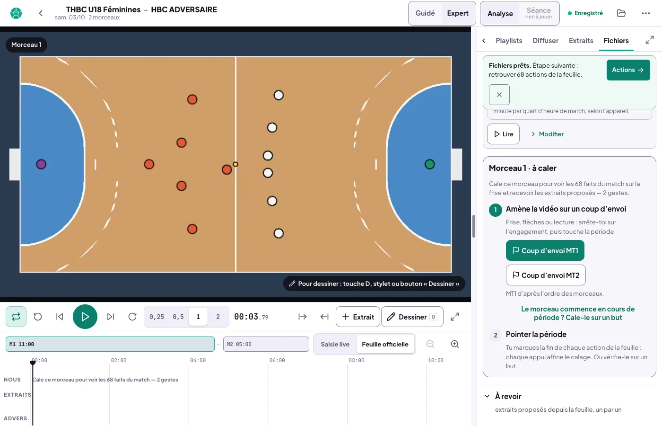Click Coup d'envoi MT2 button
This screenshot has height=426, width=662.
point(546,275)
